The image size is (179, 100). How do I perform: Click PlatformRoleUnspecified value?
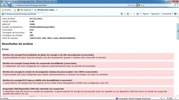coord(42,27)
